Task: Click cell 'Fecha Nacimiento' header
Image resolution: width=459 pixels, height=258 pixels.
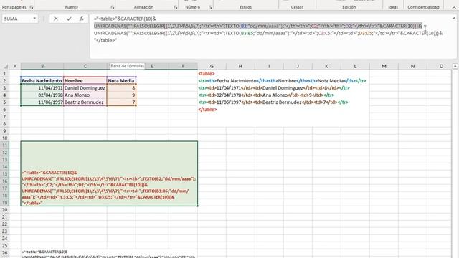Action: click(42, 80)
